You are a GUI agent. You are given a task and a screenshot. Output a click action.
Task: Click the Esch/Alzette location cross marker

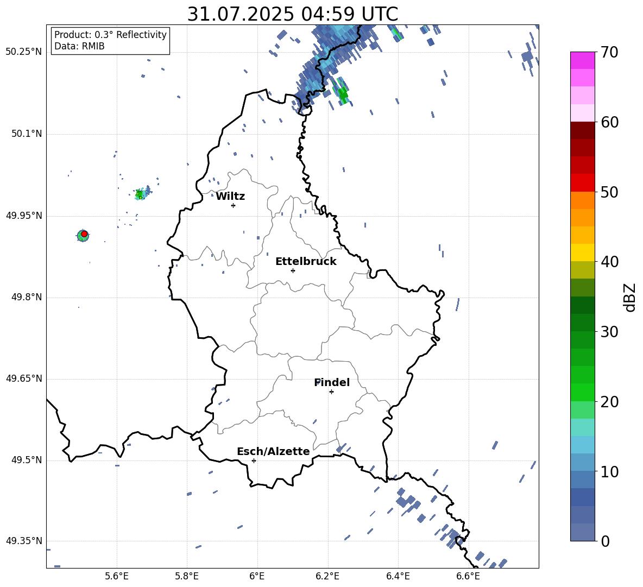point(254,460)
